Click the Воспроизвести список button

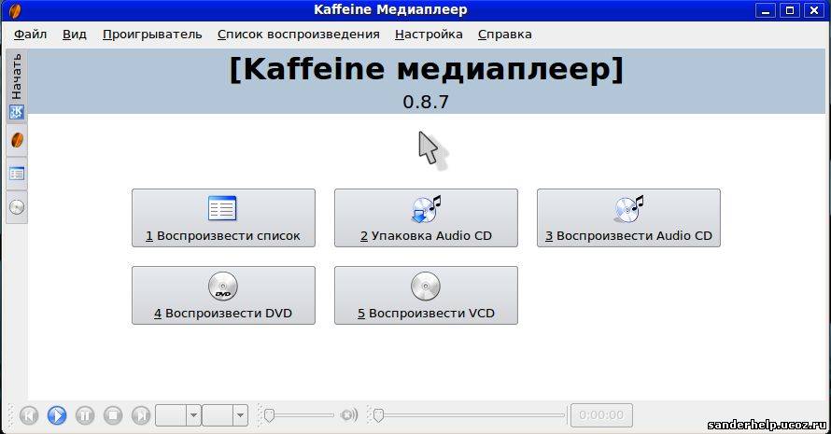pyautogui.click(x=223, y=218)
